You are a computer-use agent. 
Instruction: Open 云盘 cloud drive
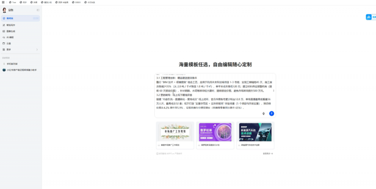(21, 43)
